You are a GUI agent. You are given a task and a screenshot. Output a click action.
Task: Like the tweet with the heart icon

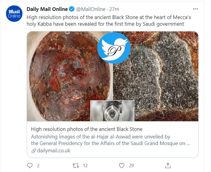click(122, 165)
